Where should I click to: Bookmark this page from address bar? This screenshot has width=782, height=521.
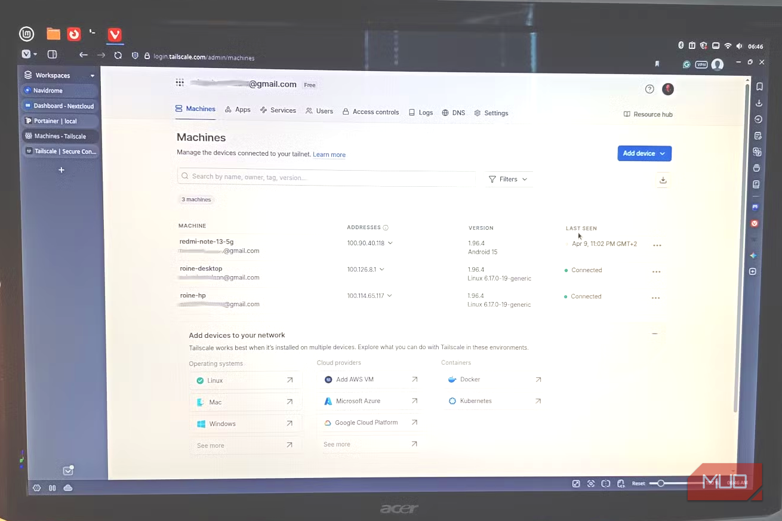pyautogui.click(x=657, y=63)
